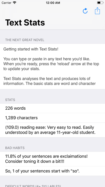Tap the exclamations percentage warning row

[x=52, y=159]
